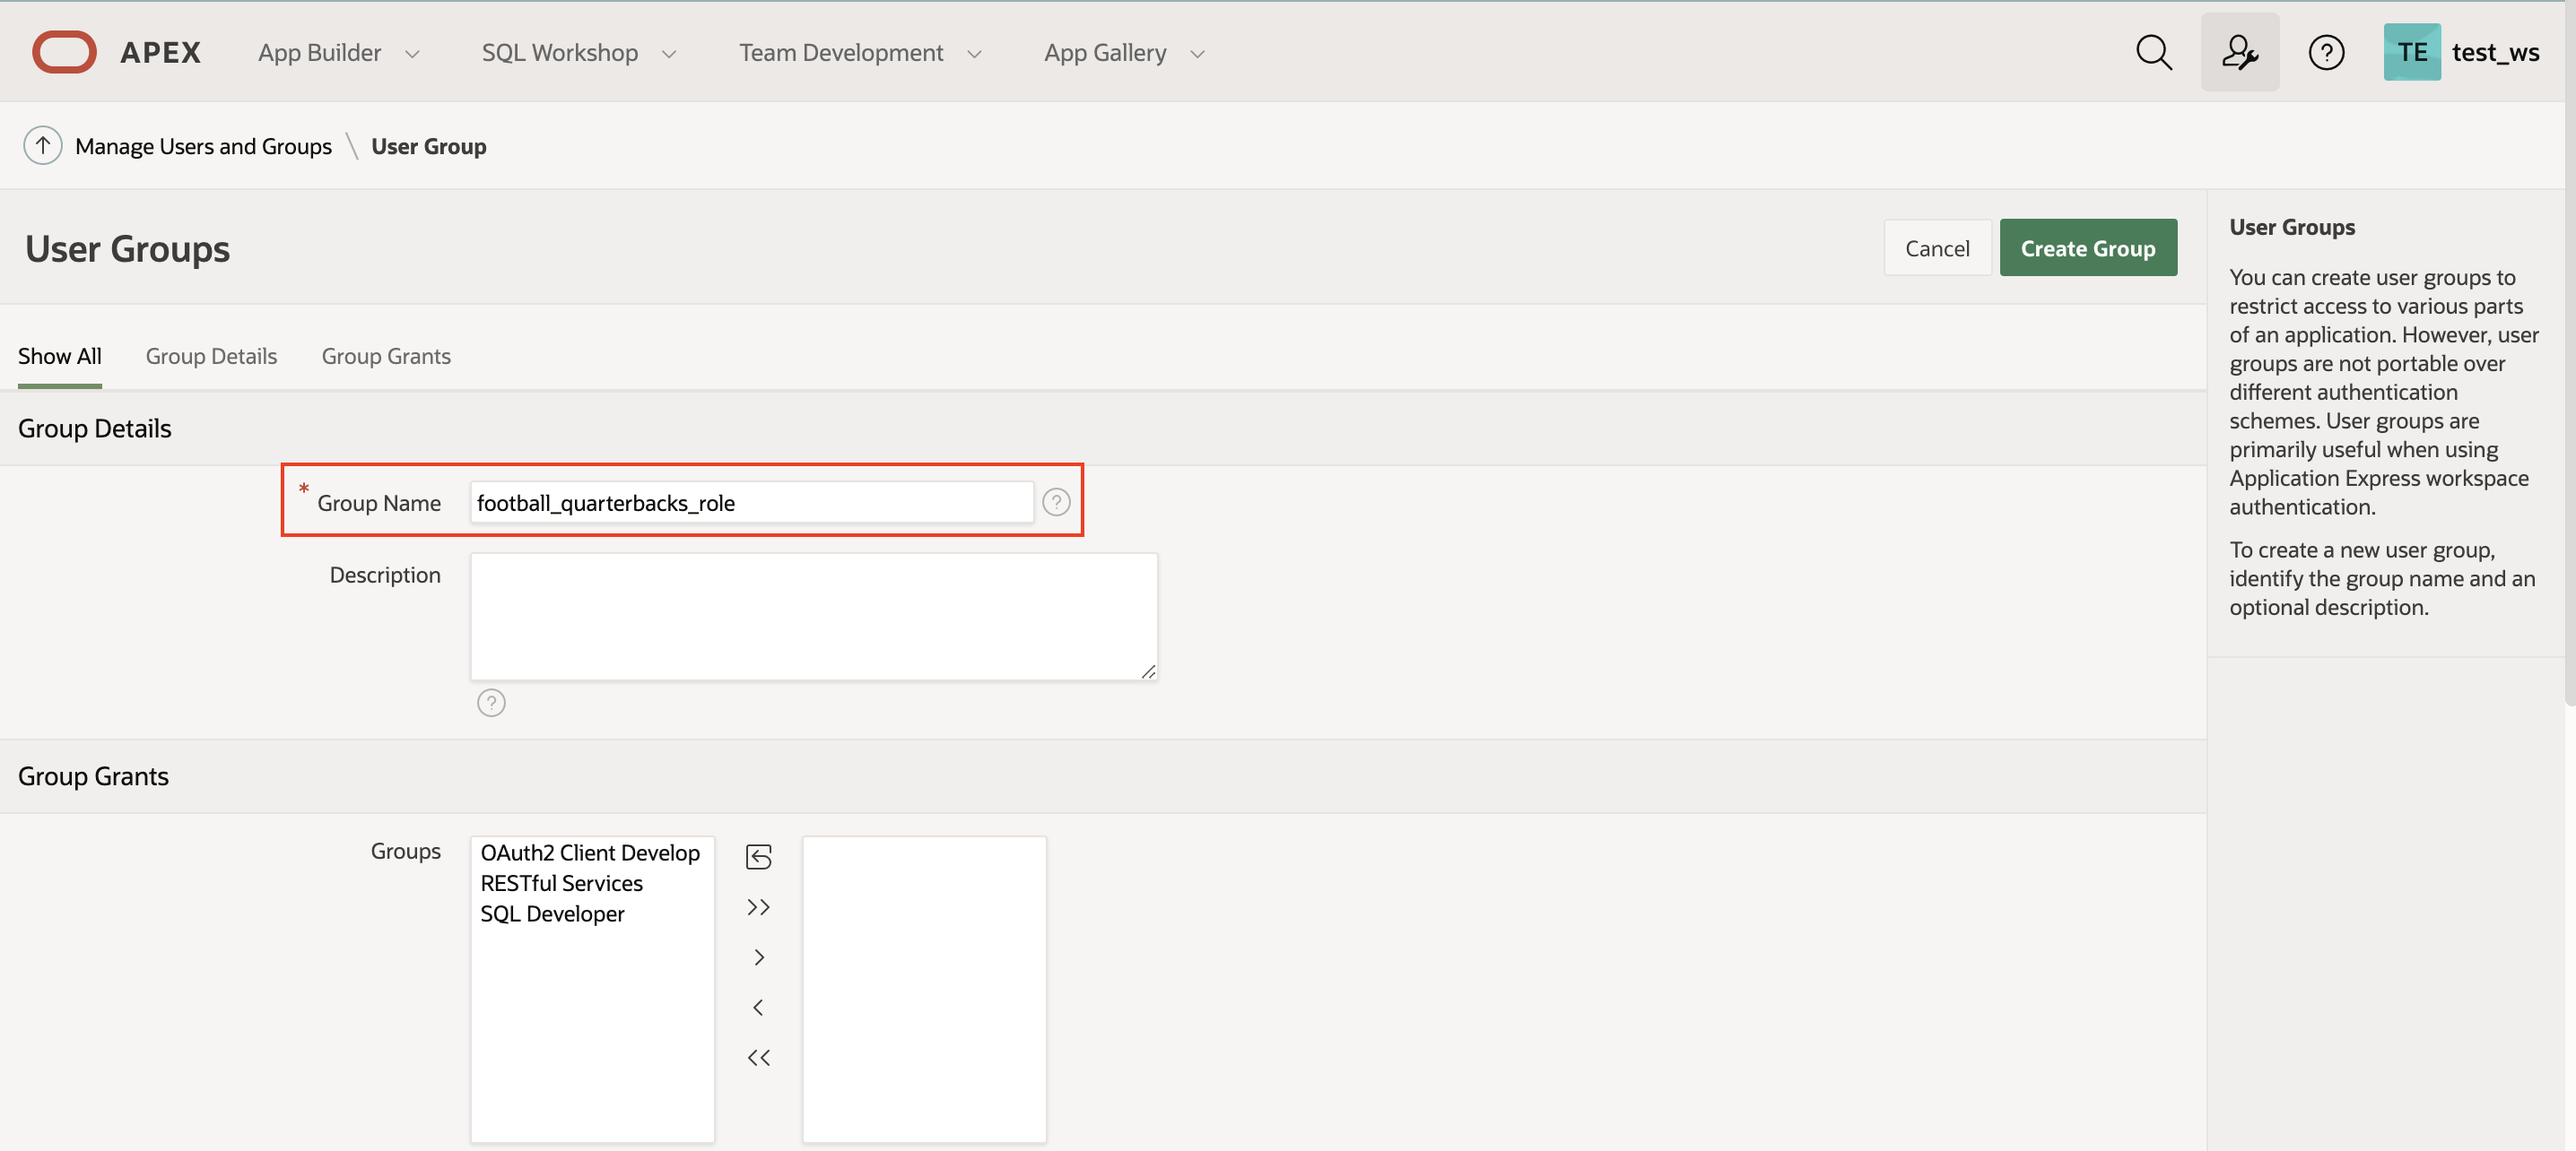This screenshot has width=2576, height=1151.
Task: Move all groups back with left double-arrow
Action: [x=759, y=1057]
